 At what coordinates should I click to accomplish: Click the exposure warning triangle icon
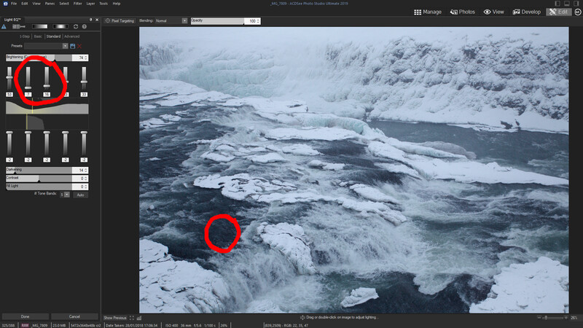coord(4,27)
